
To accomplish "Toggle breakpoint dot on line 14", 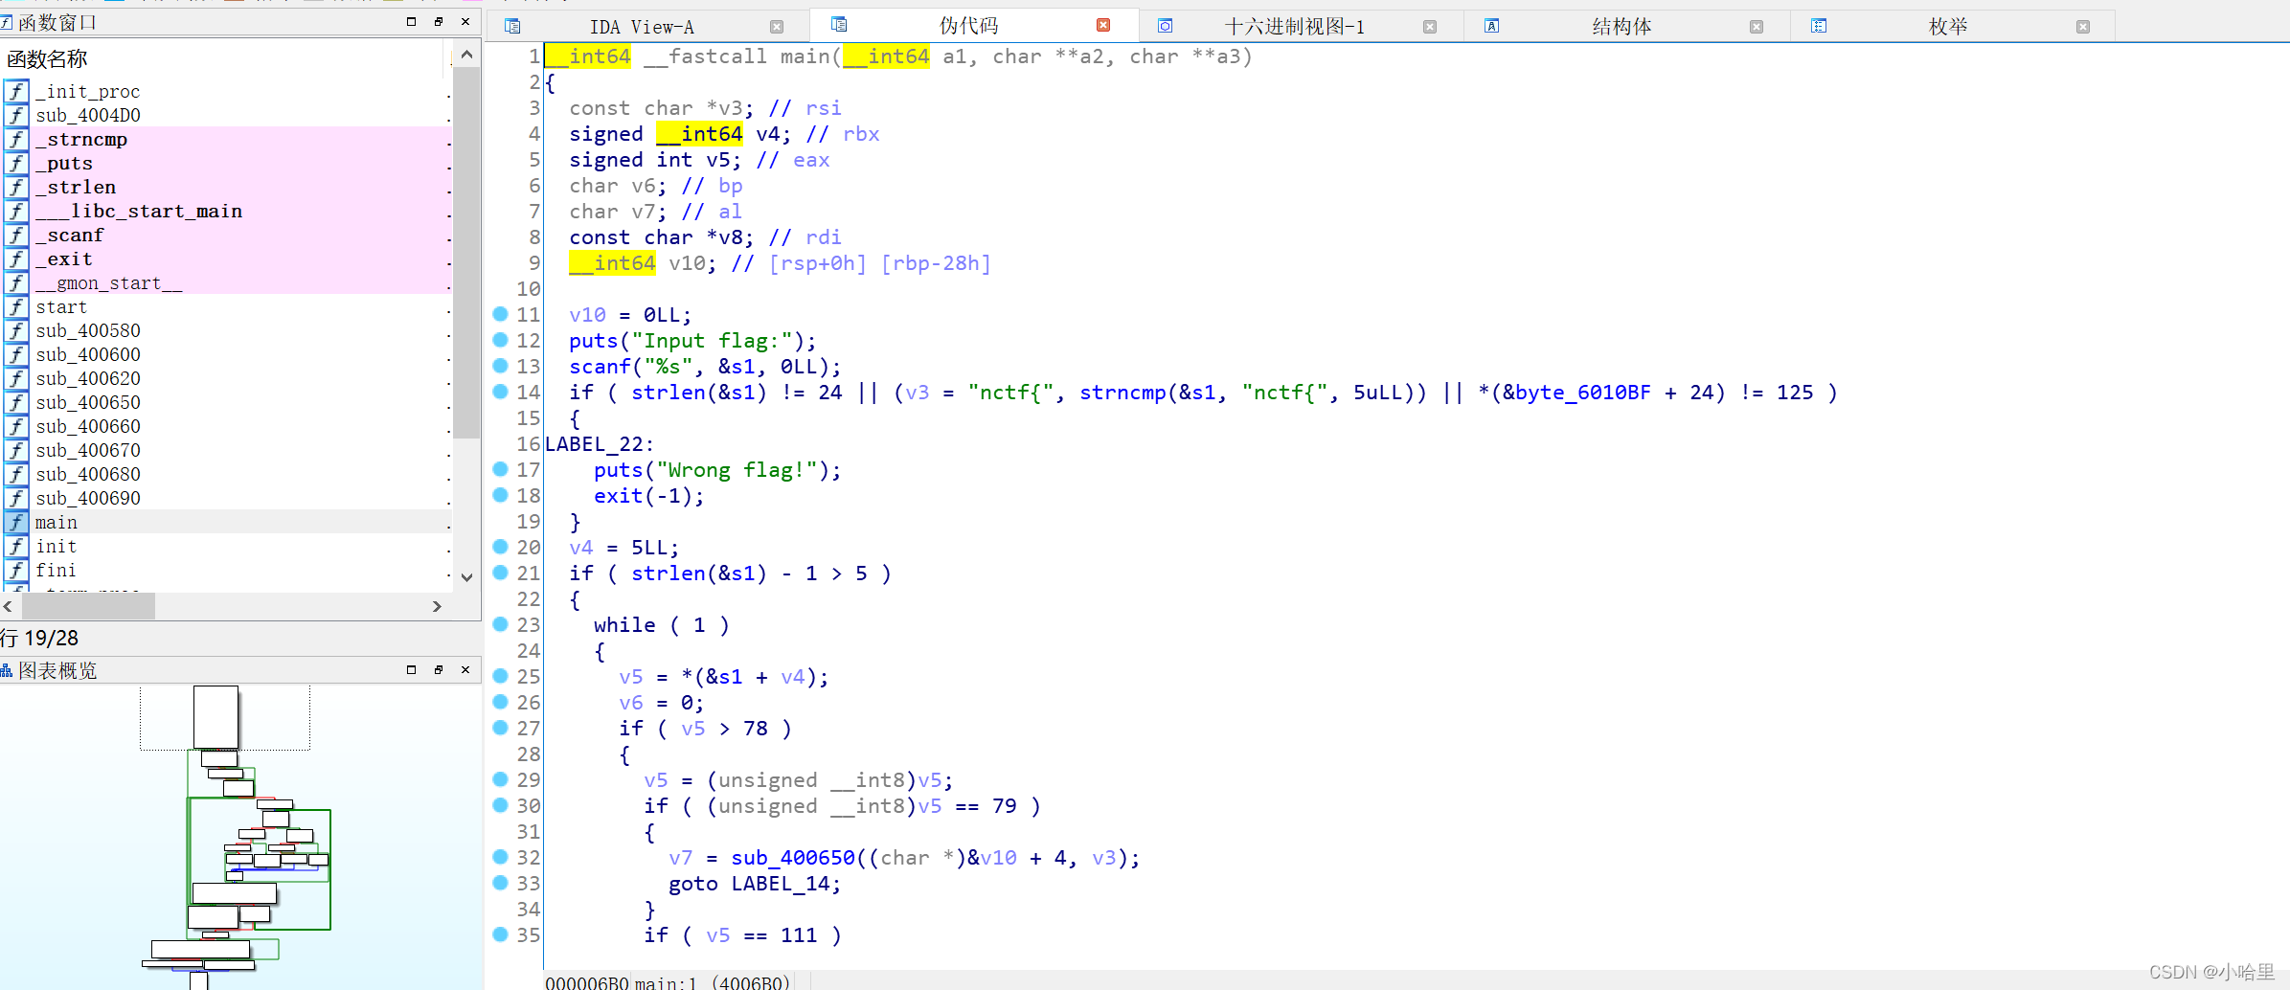I will tap(500, 392).
